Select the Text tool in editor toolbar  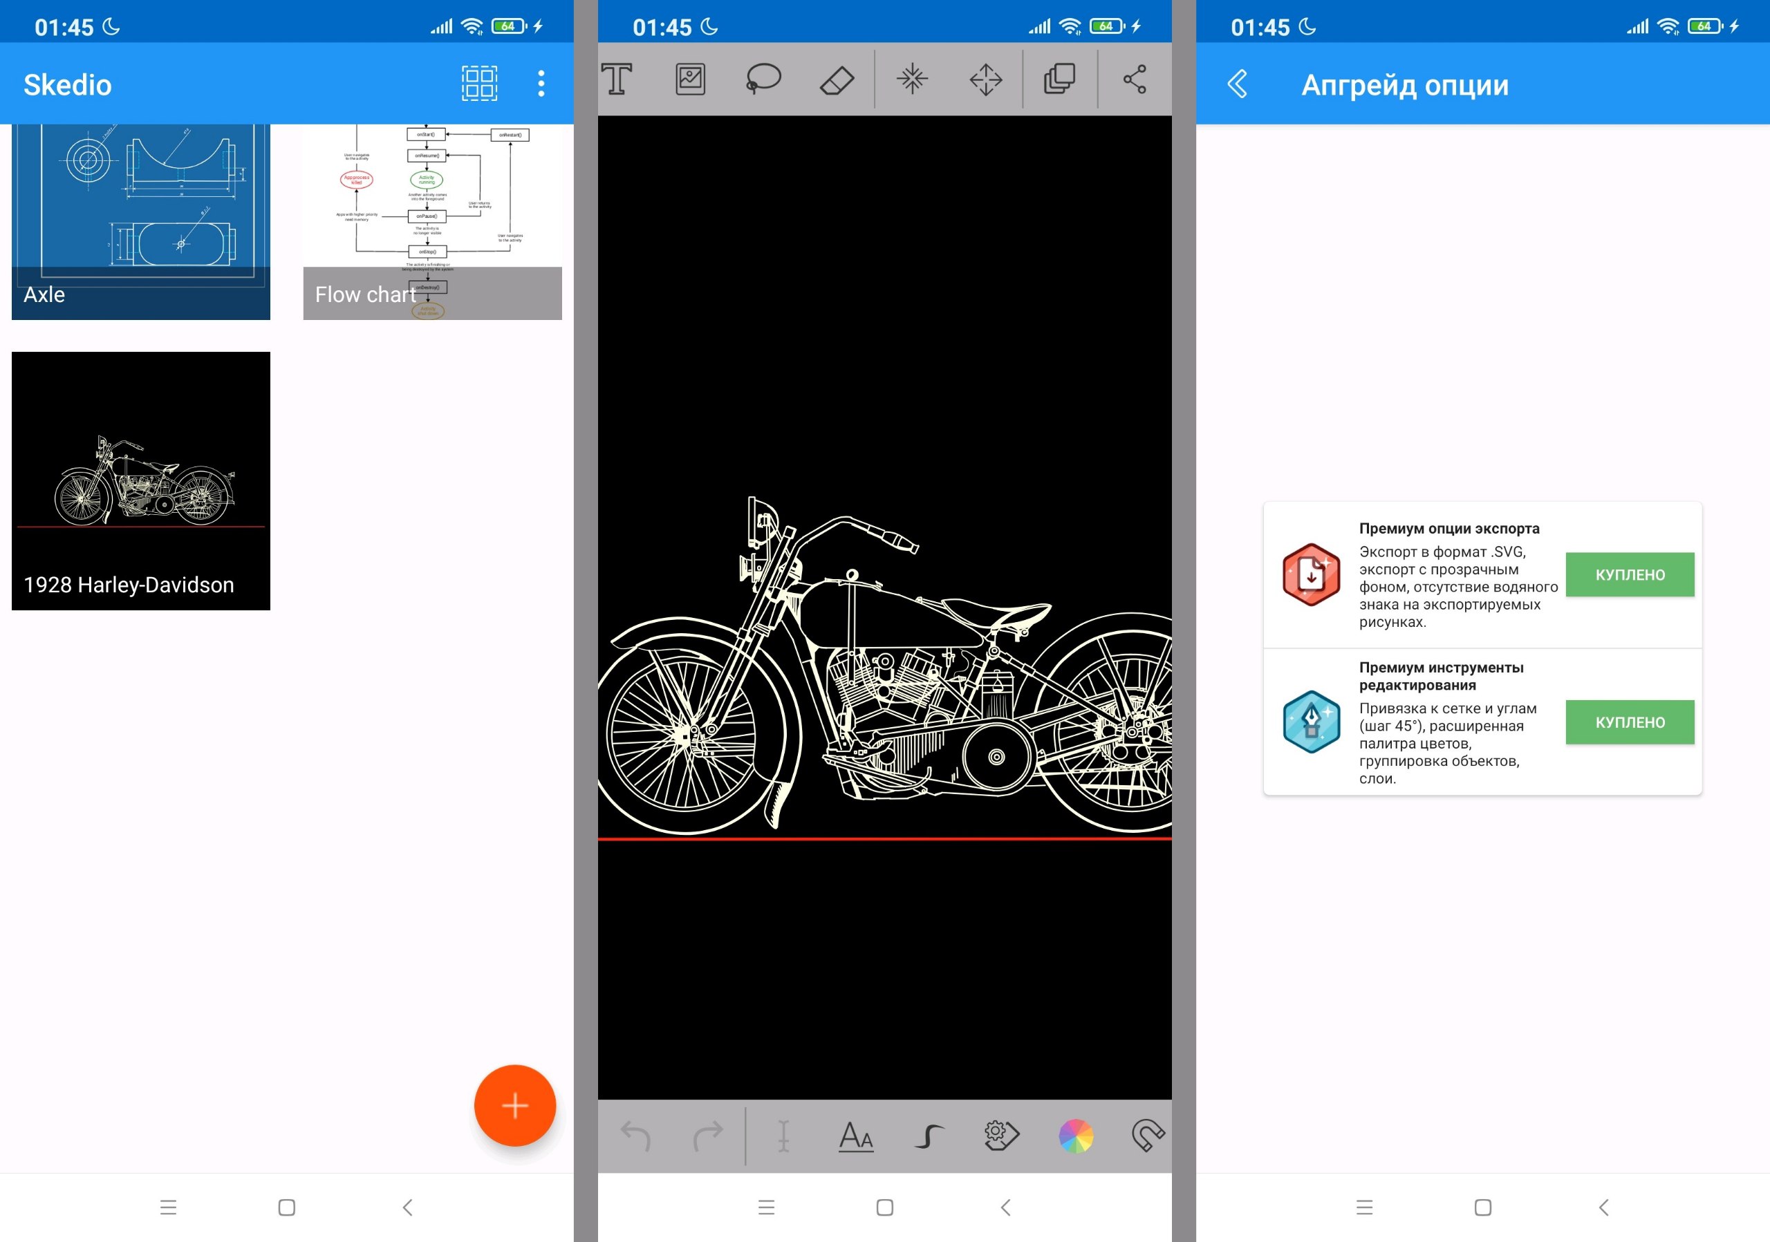coord(617,79)
